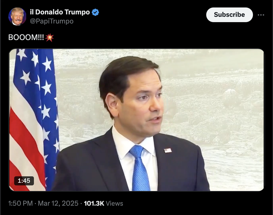The height and width of the screenshot is (215, 273).
Task: Click the speaker's blue tie in the video
Action: point(140,169)
